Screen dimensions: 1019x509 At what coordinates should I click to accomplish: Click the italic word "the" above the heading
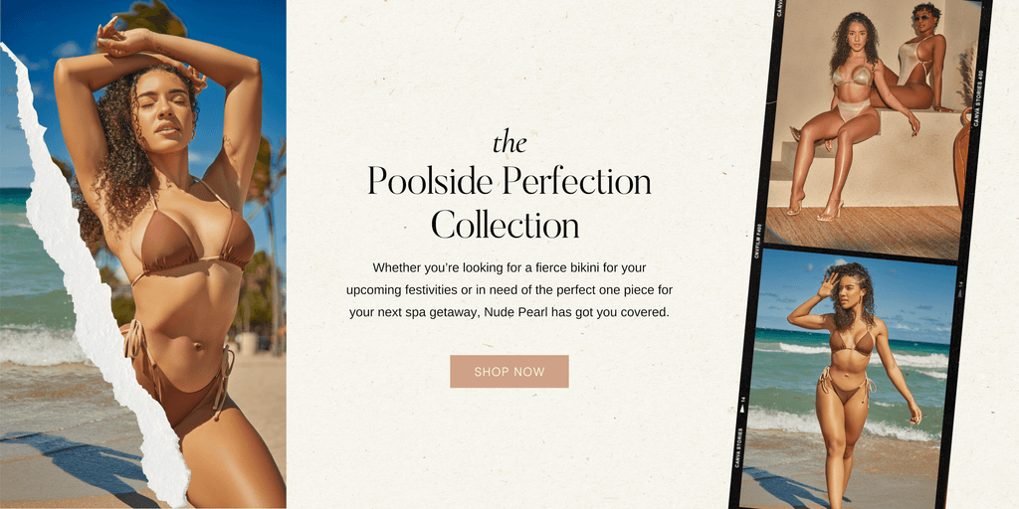coord(509,142)
